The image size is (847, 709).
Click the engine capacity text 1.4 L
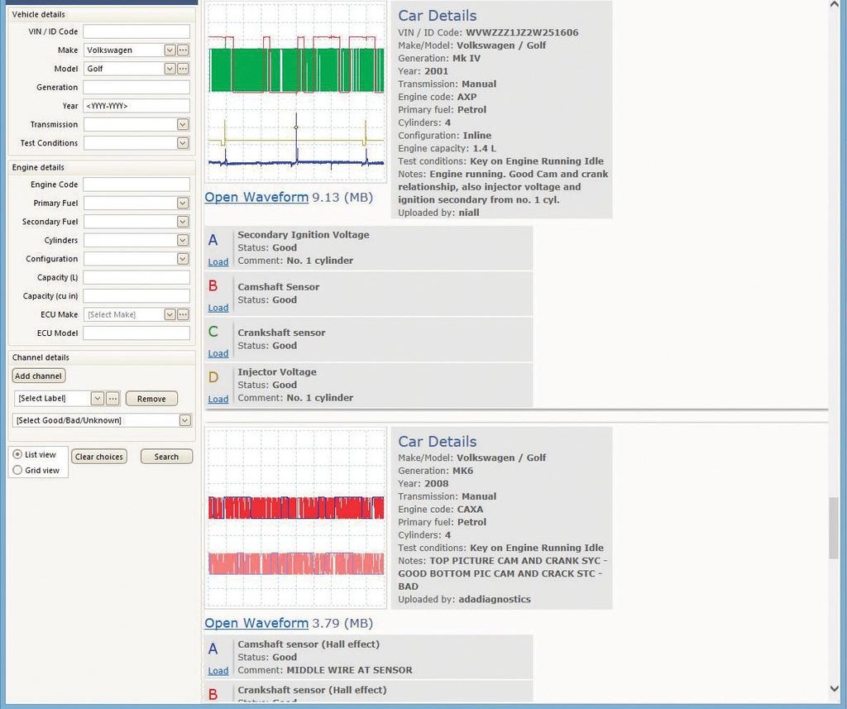[485, 149]
